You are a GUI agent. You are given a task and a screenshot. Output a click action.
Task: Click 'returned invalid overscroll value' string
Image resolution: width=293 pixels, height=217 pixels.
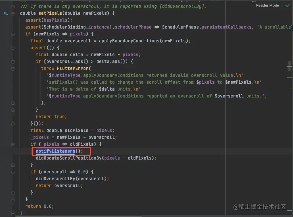click(x=145, y=76)
